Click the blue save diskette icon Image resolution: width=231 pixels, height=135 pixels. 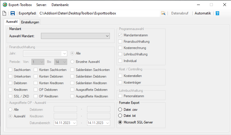click(x=13, y=13)
